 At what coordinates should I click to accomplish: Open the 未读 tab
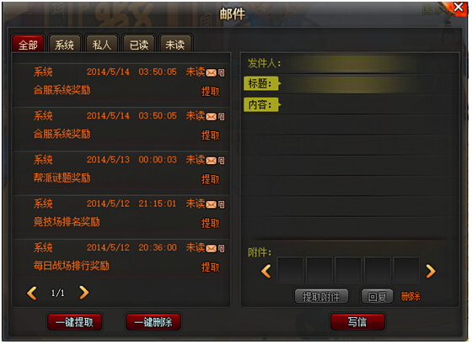(175, 45)
